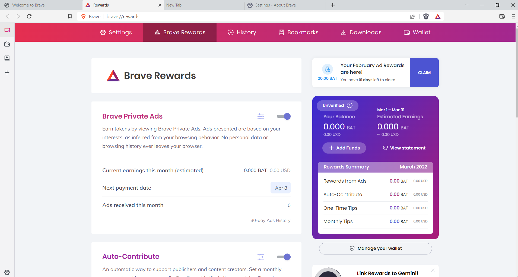Viewport: 518px width, 277px height.
Task: Click the Estimated Earnings 0.000 BAT value
Action: [x=393, y=127]
